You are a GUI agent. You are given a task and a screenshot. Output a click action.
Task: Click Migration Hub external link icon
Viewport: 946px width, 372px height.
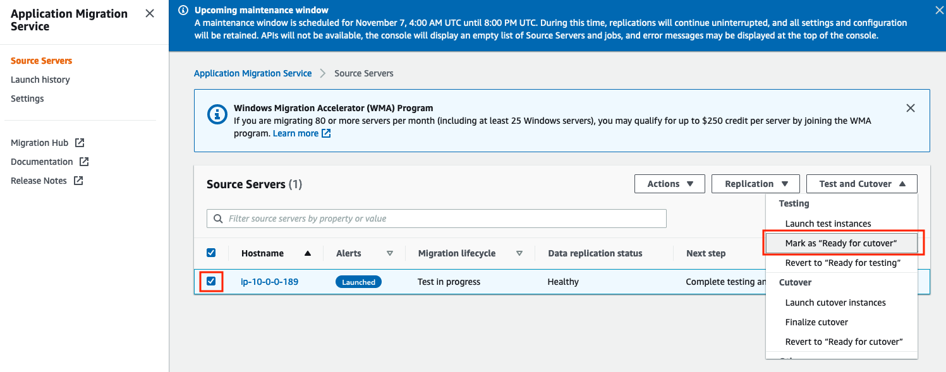click(x=79, y=143)
